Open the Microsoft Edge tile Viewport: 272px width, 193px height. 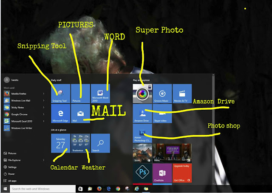60,114
